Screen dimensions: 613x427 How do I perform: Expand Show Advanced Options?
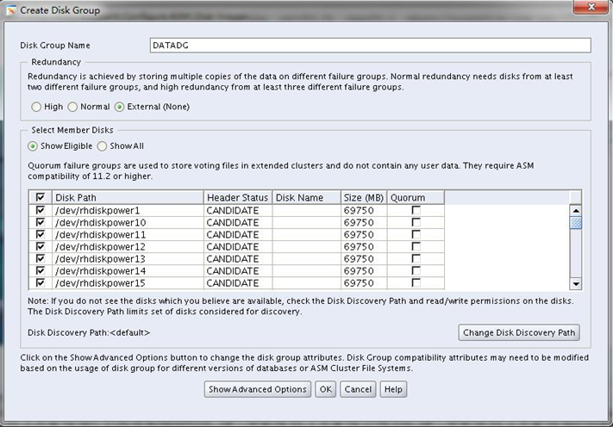click(x=258, y=389)
